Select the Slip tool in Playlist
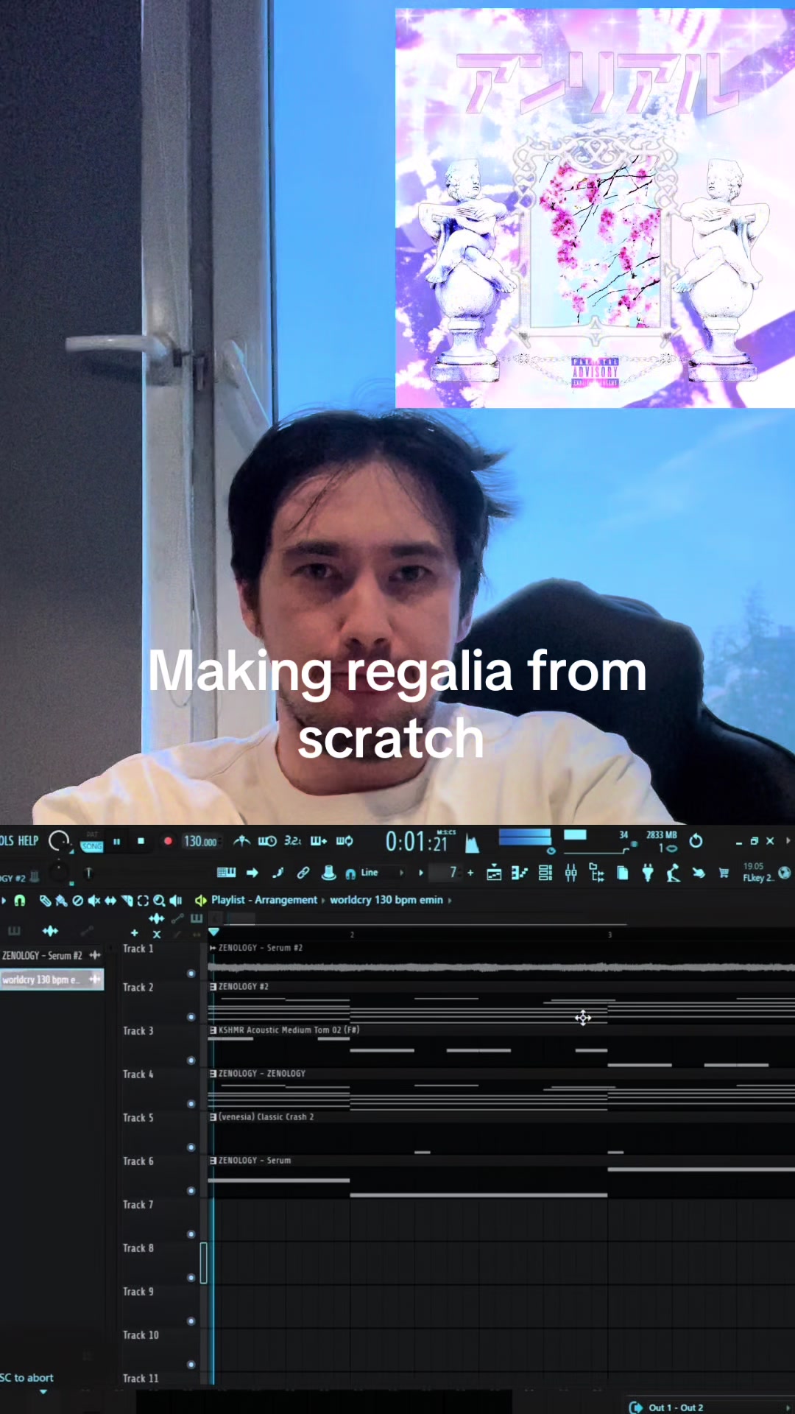Image resolution: width=795 pixels, height=1414 pixels. coord(110,900)
